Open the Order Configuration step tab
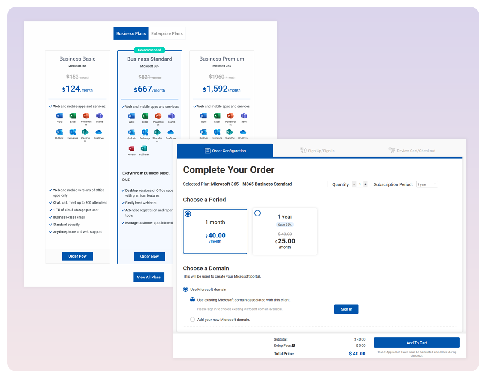Screen dimensions: 486x382 [x=225, y=151]
